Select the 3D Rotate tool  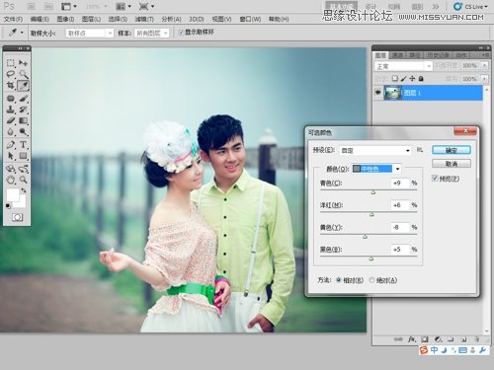coord(11,169)
